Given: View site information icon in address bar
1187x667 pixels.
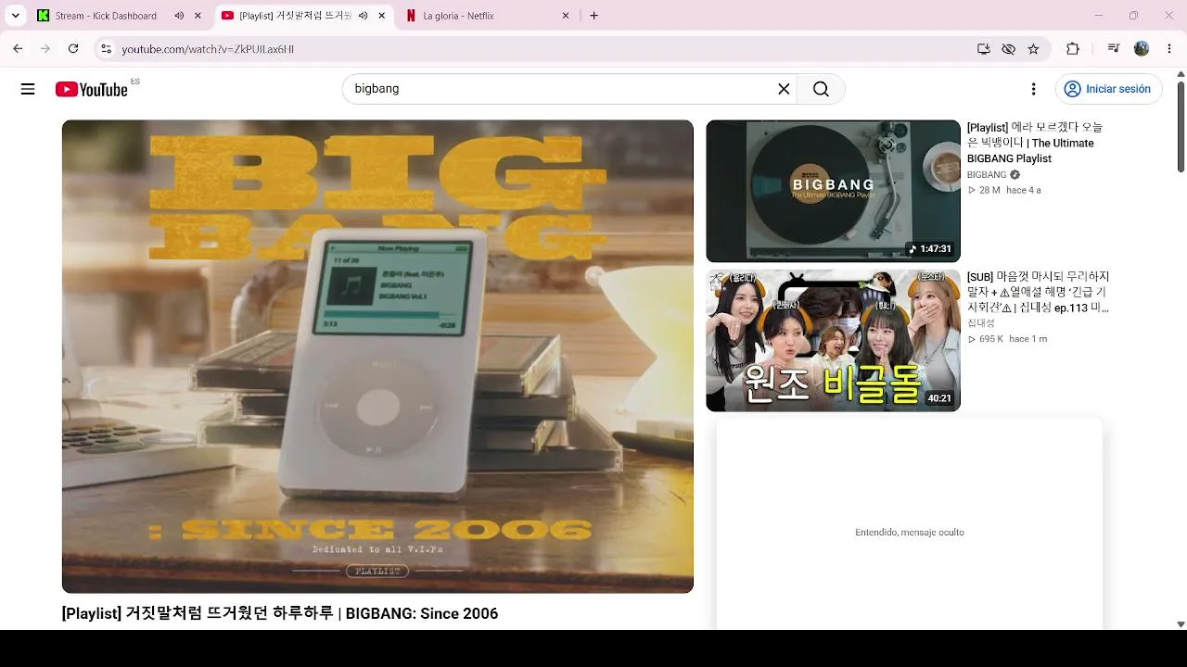Looking at the screenshot, I should tap(106, 49).
